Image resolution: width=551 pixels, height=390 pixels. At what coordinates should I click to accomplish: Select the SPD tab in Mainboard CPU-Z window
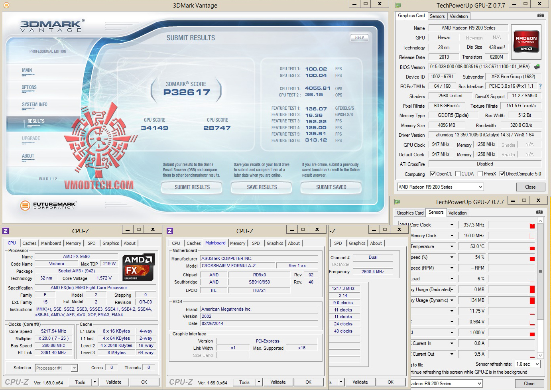[x=256, y=243]
